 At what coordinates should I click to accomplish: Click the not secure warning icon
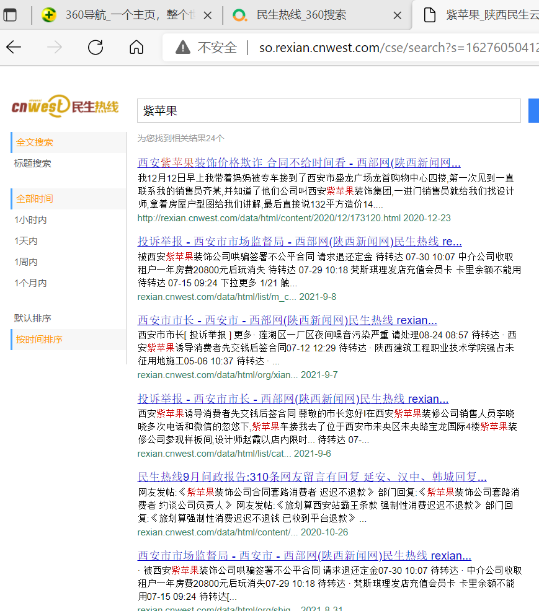click(183, 48)
